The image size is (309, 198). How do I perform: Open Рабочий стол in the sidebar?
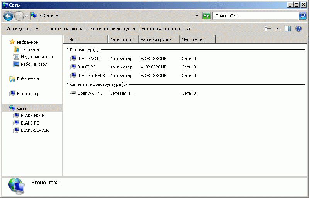[34, 64]
